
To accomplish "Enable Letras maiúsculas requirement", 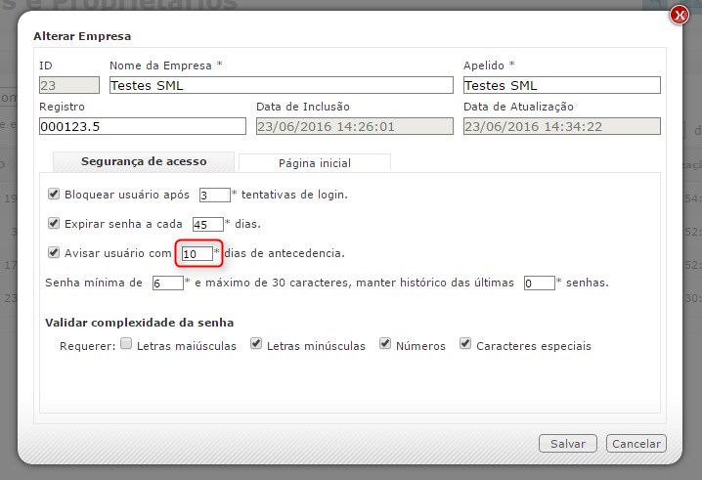I will coord(126,345).
